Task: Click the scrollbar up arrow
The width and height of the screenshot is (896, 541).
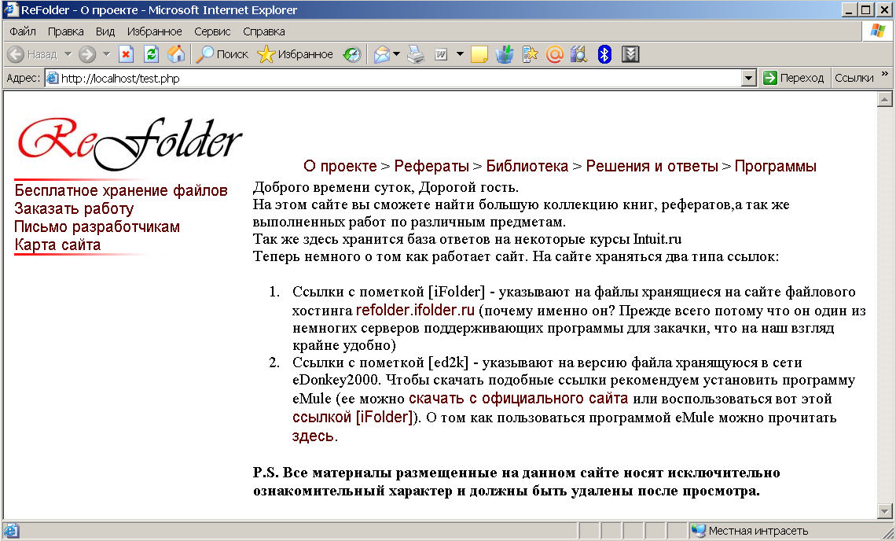Action: pyautogui.click(x=884, y=100)
